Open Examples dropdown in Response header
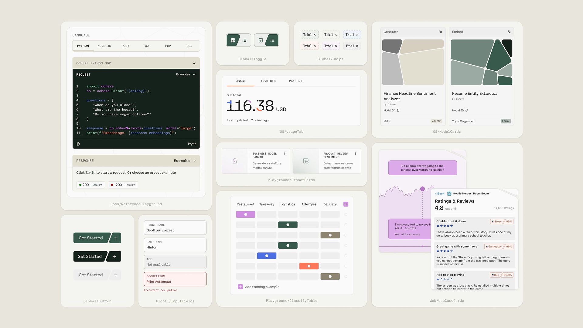 point(185,161)
